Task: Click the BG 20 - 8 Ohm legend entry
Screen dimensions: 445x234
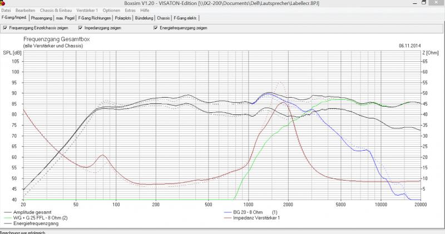Action: coord(250,212)
